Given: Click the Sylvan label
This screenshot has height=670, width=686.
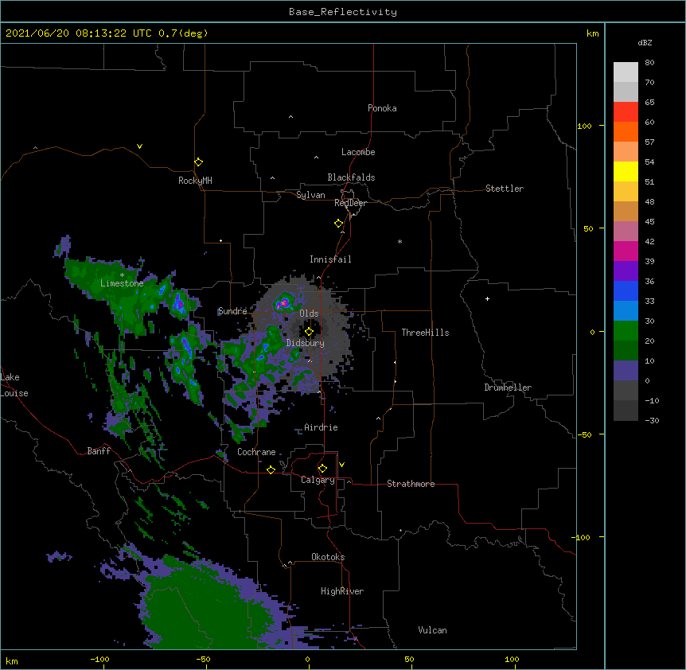Looking at the screenshot, I should (310, 195).
